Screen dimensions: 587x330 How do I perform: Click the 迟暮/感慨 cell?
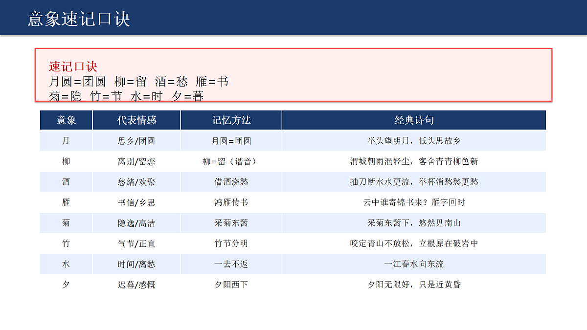[136, 285]
